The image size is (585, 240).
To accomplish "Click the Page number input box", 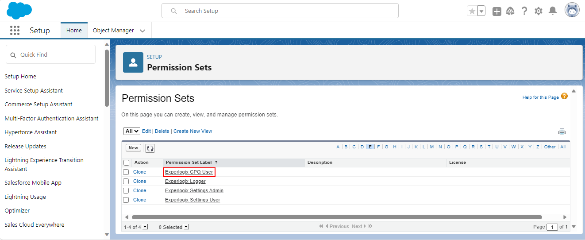I will (552, 227).
